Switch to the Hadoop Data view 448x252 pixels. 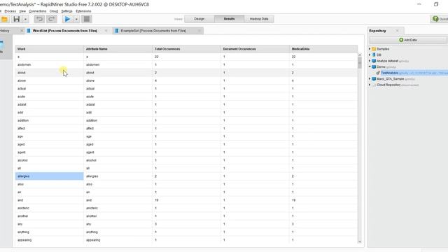pyautogui.click(x=259, y=19)
